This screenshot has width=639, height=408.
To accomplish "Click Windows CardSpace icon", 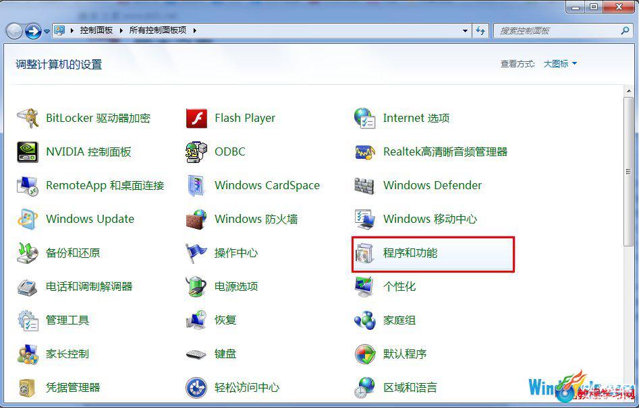I will (x=196, y=186).
